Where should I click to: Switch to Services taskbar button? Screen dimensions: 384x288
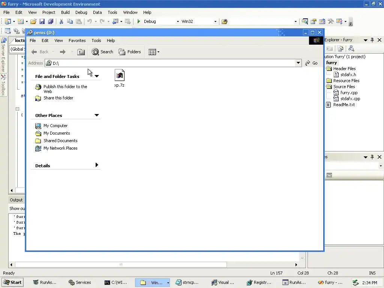pyautogui.click(x=80, y=282)
